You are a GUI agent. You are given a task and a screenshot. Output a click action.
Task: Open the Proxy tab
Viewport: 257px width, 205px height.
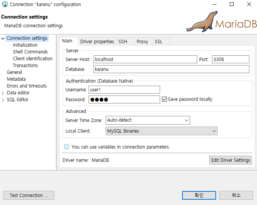tap(142, 42)
